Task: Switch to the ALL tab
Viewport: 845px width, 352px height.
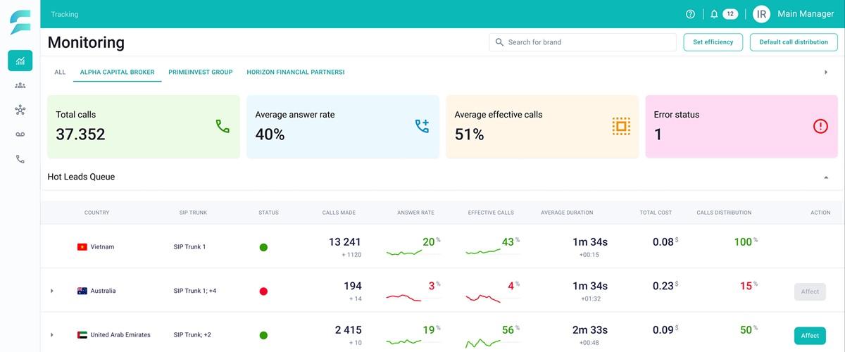Action: 60,72
